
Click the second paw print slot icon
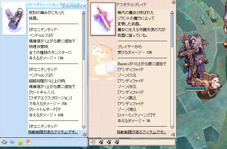pos(101,142)
